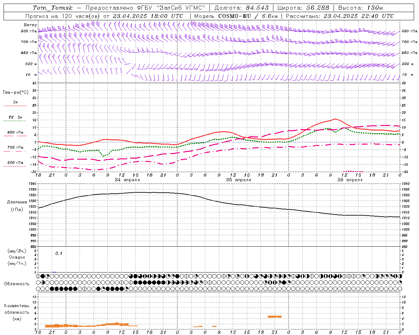Viewport: 419px width, 335px height.
Task: Click 'Рассчитано: 23.04.2025 22:40 UTC' text
Action: [340, 16]
